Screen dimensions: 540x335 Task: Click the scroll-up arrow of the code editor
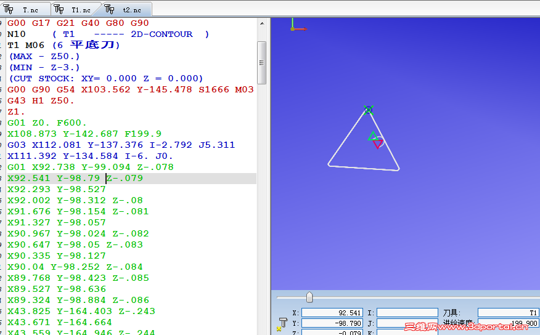pyautogui.click(x=262, y=23)
